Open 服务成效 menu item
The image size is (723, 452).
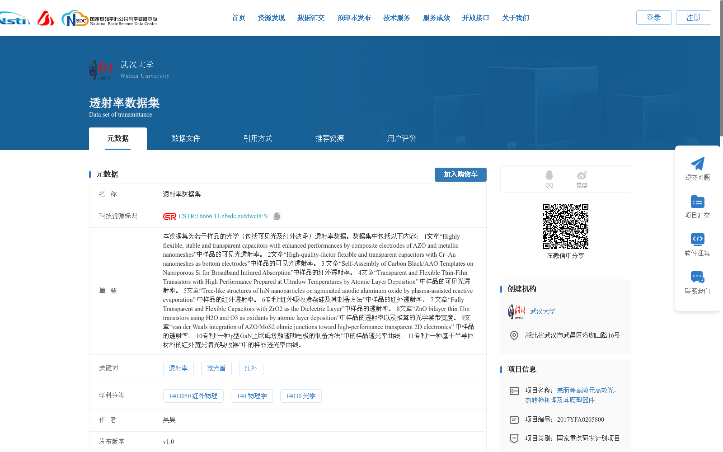coord(437,18)
